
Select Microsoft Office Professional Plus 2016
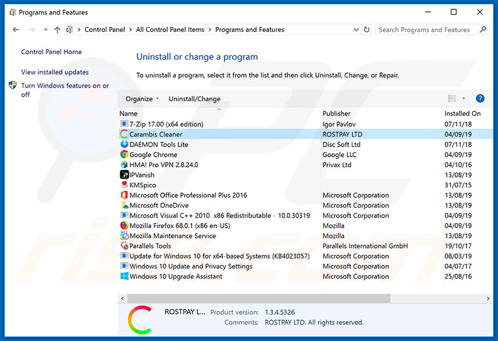click(x=188, y=195)
